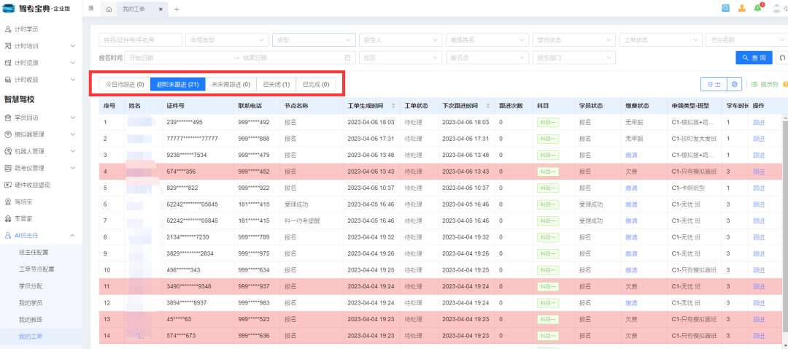Viewport: 788px width, 349px height.
Task: Switch to the 今日待跟进 (0) tab
Action: pos(125,85)
